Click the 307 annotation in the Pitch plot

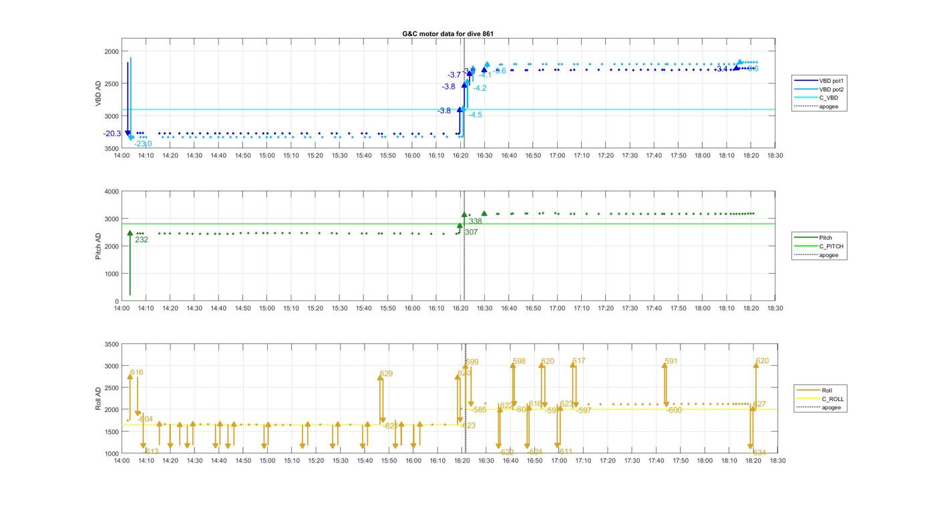(471, 232)
